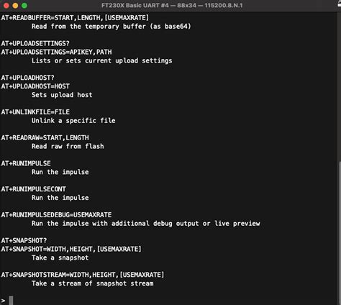The image size is (341, 305).
Task: Click the AT+READBUFFER=START,LENGTH command line
Action: tap(75, 18)
